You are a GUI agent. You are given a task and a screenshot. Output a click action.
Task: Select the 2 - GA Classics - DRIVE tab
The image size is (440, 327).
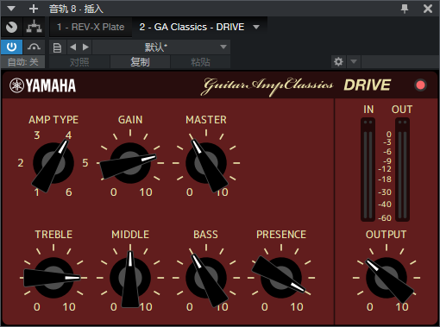click(192, 27)
